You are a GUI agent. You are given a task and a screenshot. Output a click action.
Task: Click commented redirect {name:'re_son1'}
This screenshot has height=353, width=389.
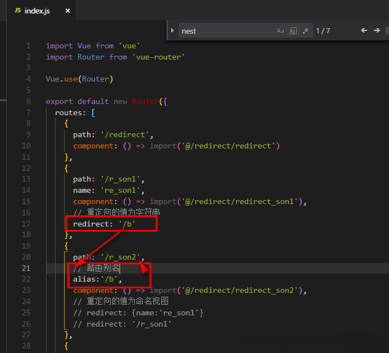tap(138, 313)
